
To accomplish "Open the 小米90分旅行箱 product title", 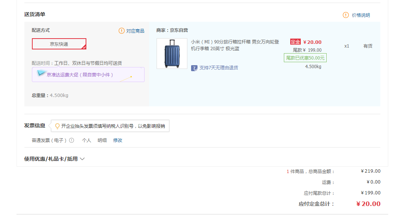I will click(x=235, y=45).
